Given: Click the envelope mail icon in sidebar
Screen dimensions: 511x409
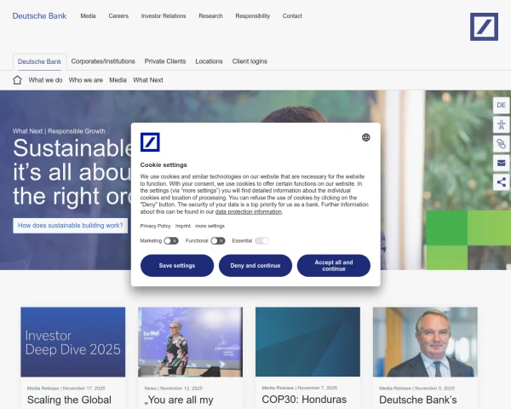Looking at the screenshot, I should click(501, 163).
